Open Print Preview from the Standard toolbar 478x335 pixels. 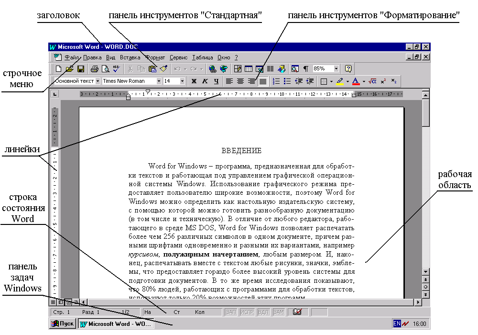(x=105, y=69)
